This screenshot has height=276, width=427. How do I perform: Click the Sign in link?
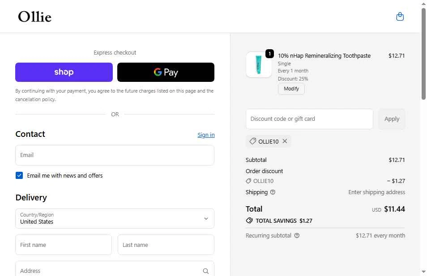[206, 135]
